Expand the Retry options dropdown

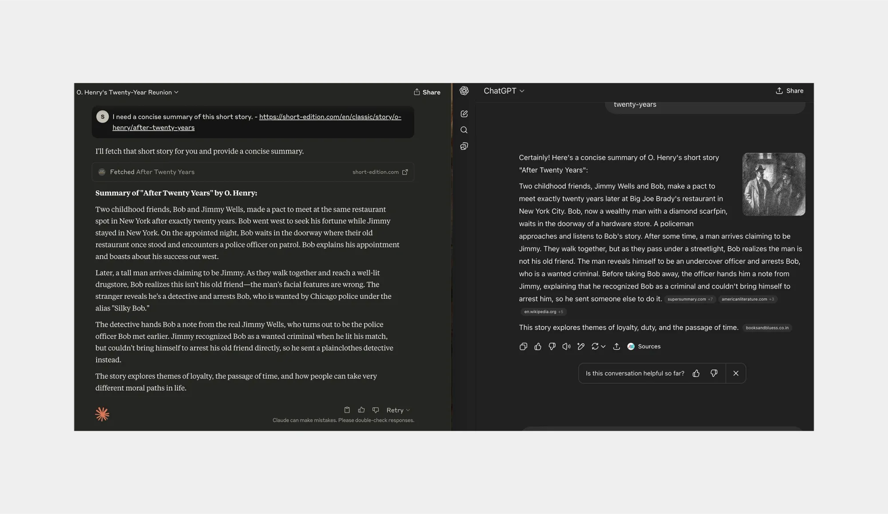[408, 410]
